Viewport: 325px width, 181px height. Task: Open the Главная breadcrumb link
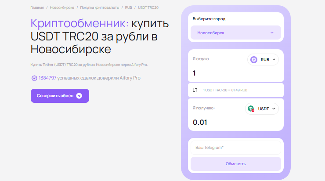[x=37, y=7]
